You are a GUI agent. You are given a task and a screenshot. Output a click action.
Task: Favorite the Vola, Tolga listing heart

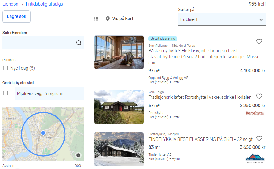click(x=259, y=96)
